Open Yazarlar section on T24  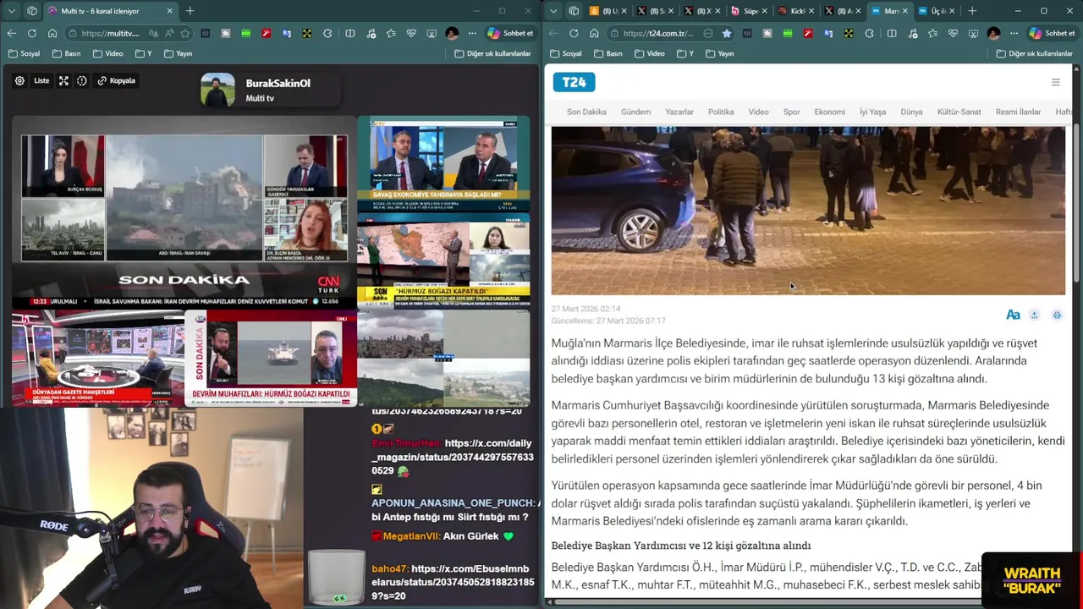click(679, 112)
